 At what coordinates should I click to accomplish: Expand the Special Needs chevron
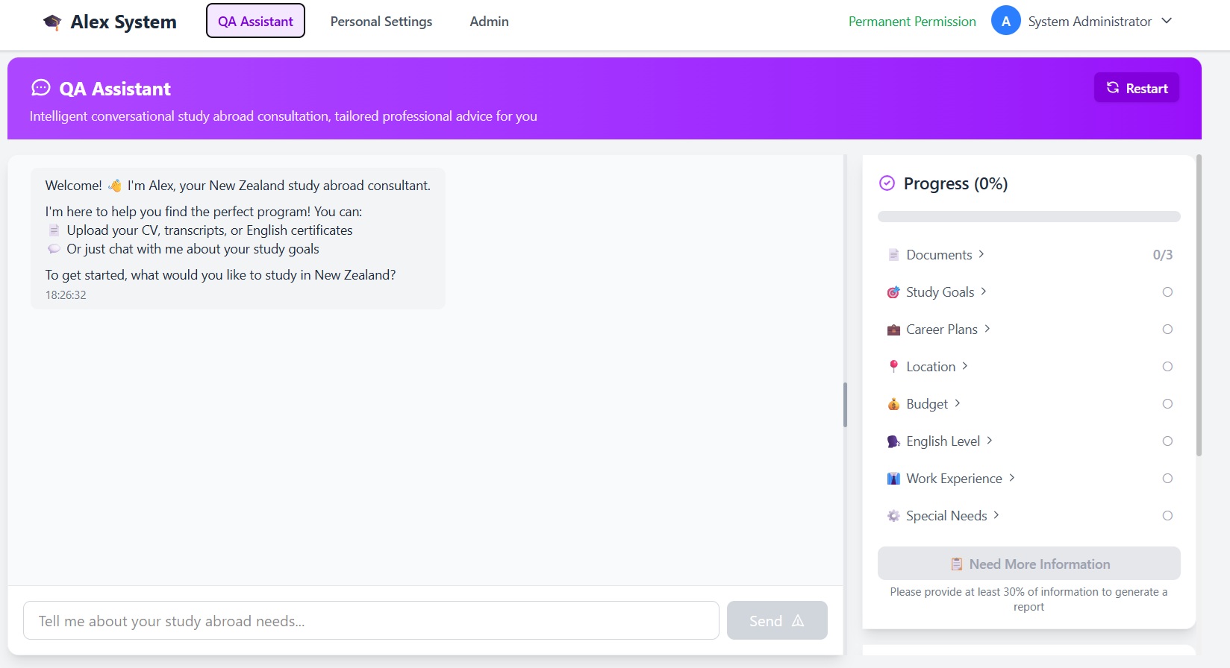click(x=996, y=515)
